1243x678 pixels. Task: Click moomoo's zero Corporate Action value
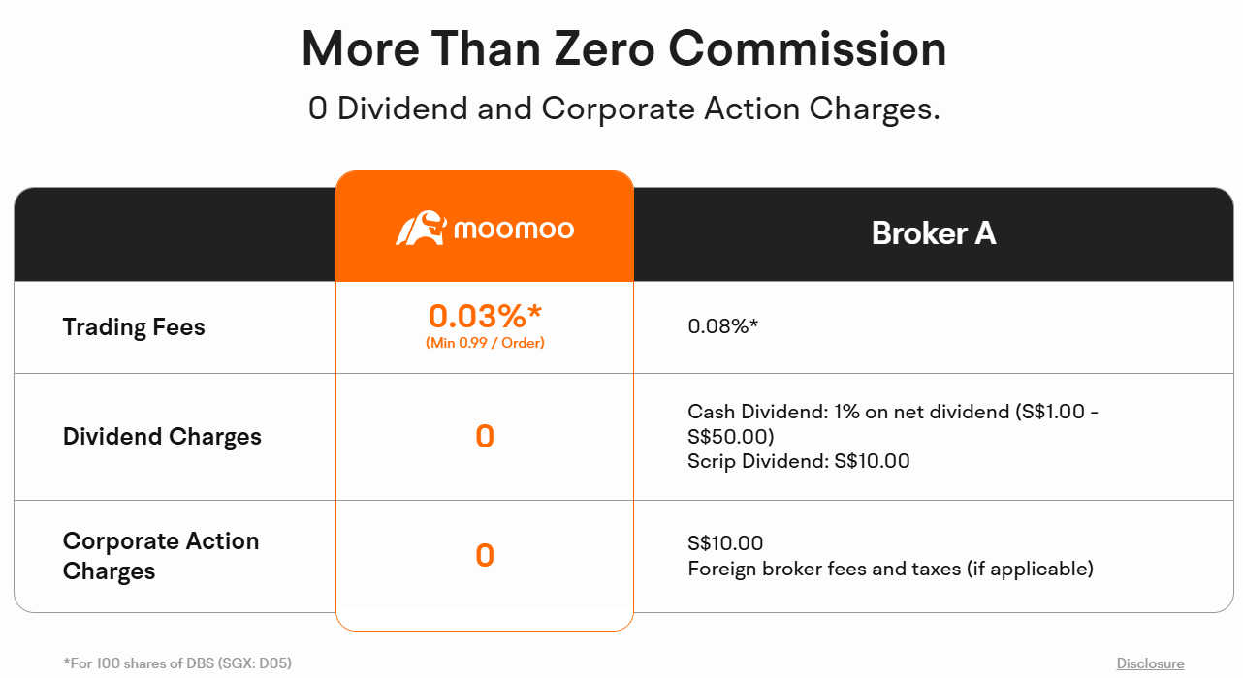coord(485,556)
